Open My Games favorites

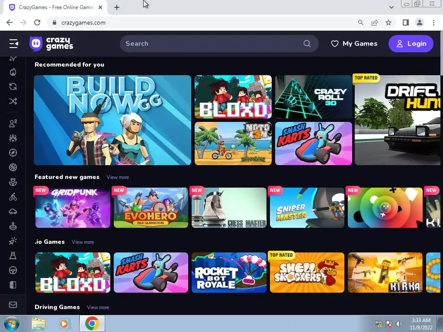tap(354, 44)
